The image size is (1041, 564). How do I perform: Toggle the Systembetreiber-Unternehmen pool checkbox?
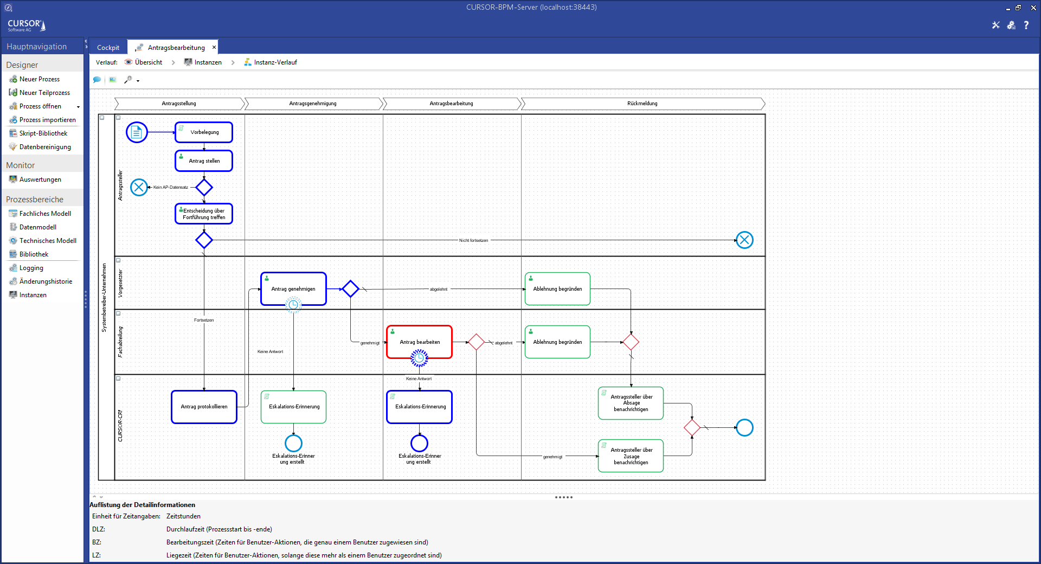pyautogui.click(x=102, y=118)
